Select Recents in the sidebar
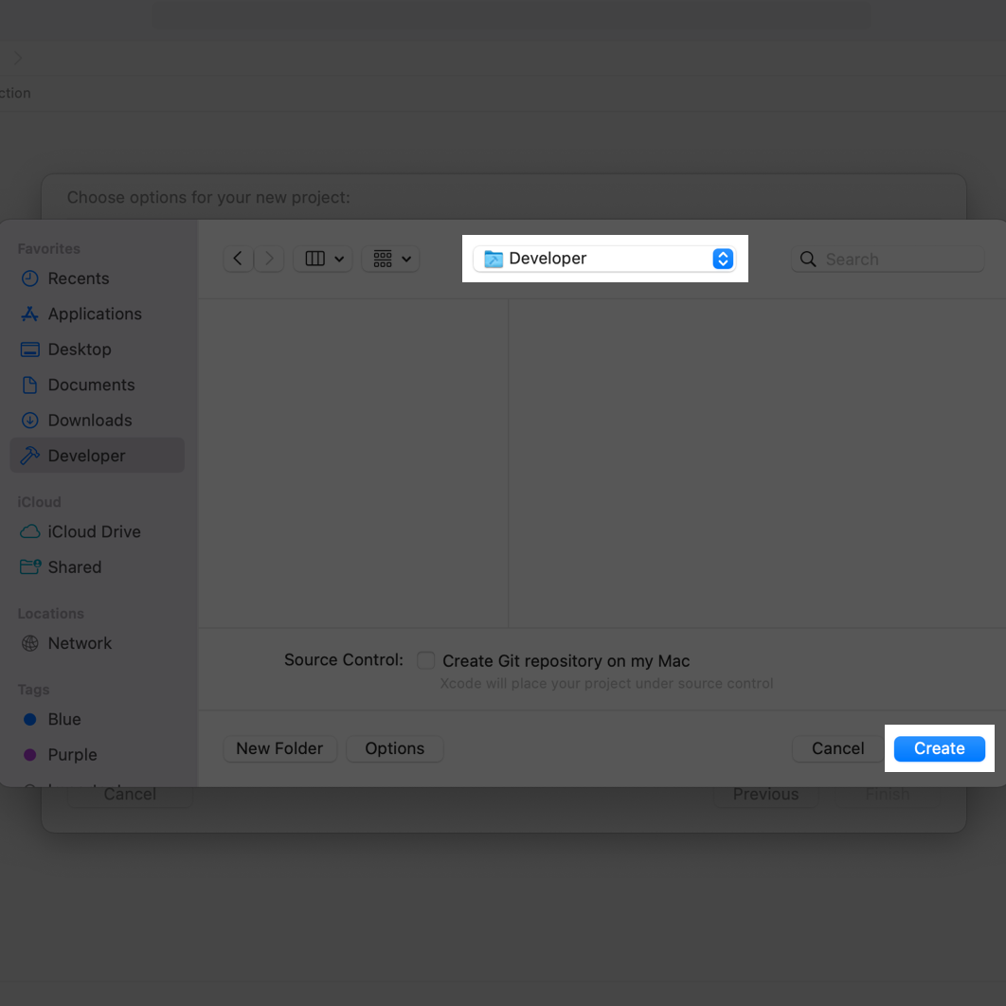This screenshot has width=1006, height=1006. click(x=78, y=278)
